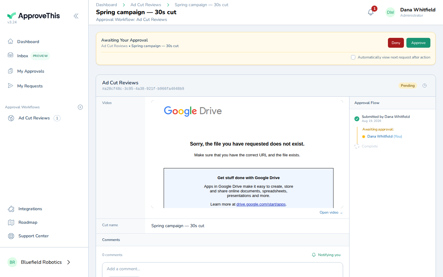
Task: Click the Support Center lifebuoy icon
Action: point(11,236)
